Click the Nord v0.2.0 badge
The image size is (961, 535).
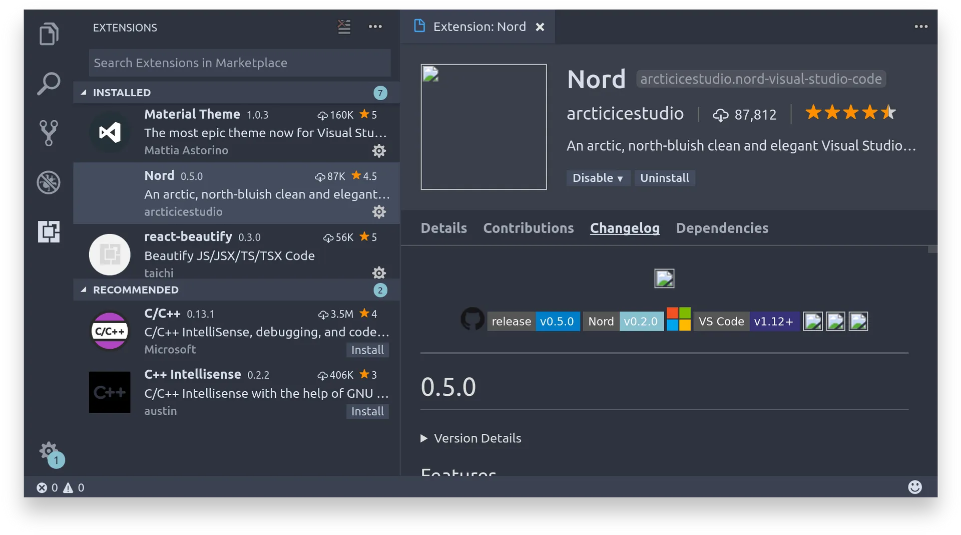[x=624, y=321]
